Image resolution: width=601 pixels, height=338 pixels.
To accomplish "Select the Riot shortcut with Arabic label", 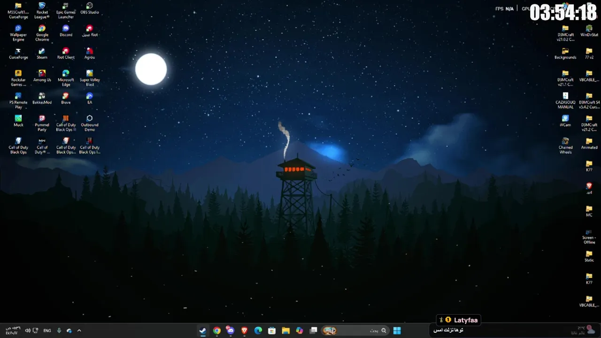I will [90, 31].
